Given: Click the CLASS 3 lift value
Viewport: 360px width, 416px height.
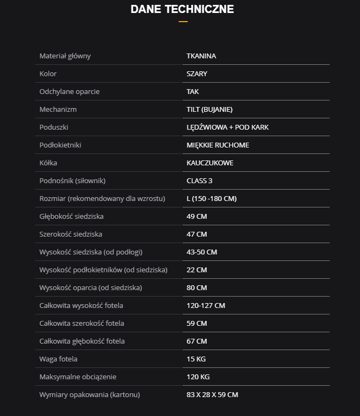Looking at the screenshot, I should click(x=200, y=181).
